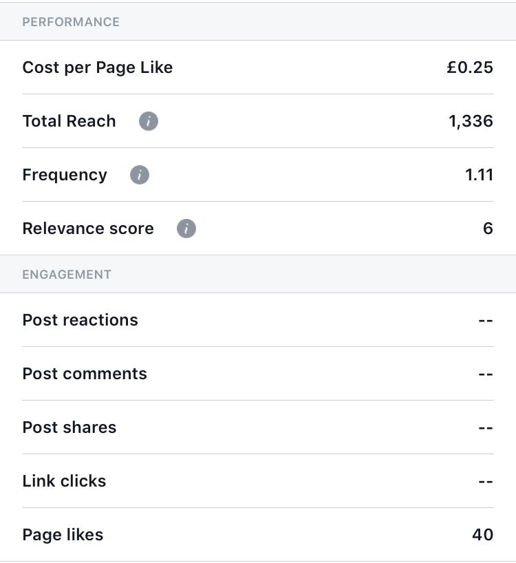Open the Frequency info icon tooltip
Screen dimensions: 516x563
[x=140, y=175]
